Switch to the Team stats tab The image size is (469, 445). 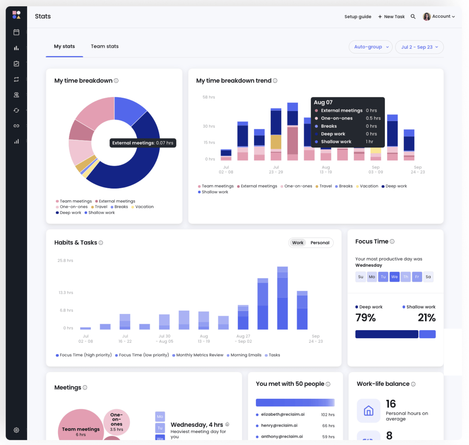(x=105, y=46)
